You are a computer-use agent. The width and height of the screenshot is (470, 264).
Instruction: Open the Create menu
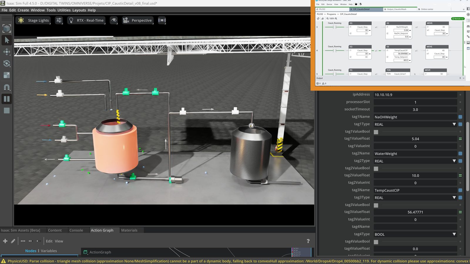point(23,10)
